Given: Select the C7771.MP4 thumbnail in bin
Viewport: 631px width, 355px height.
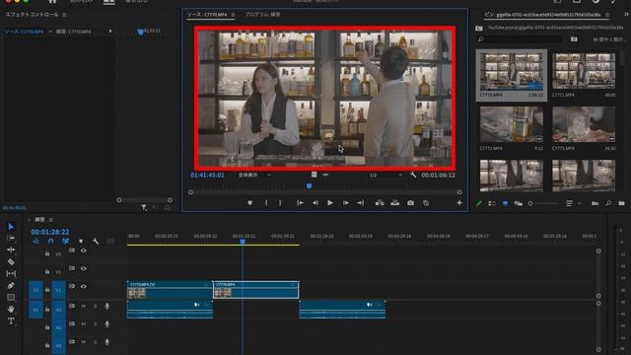Looking at the screenshot, I should pos(584,71).
